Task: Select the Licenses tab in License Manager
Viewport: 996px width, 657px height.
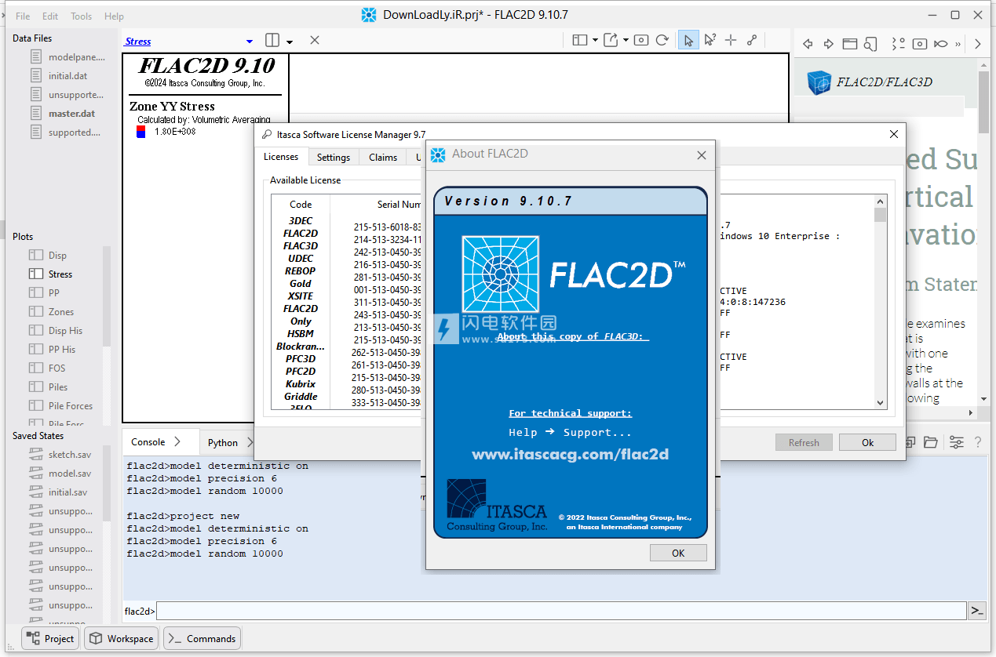Action: click(x=281, y=157)
